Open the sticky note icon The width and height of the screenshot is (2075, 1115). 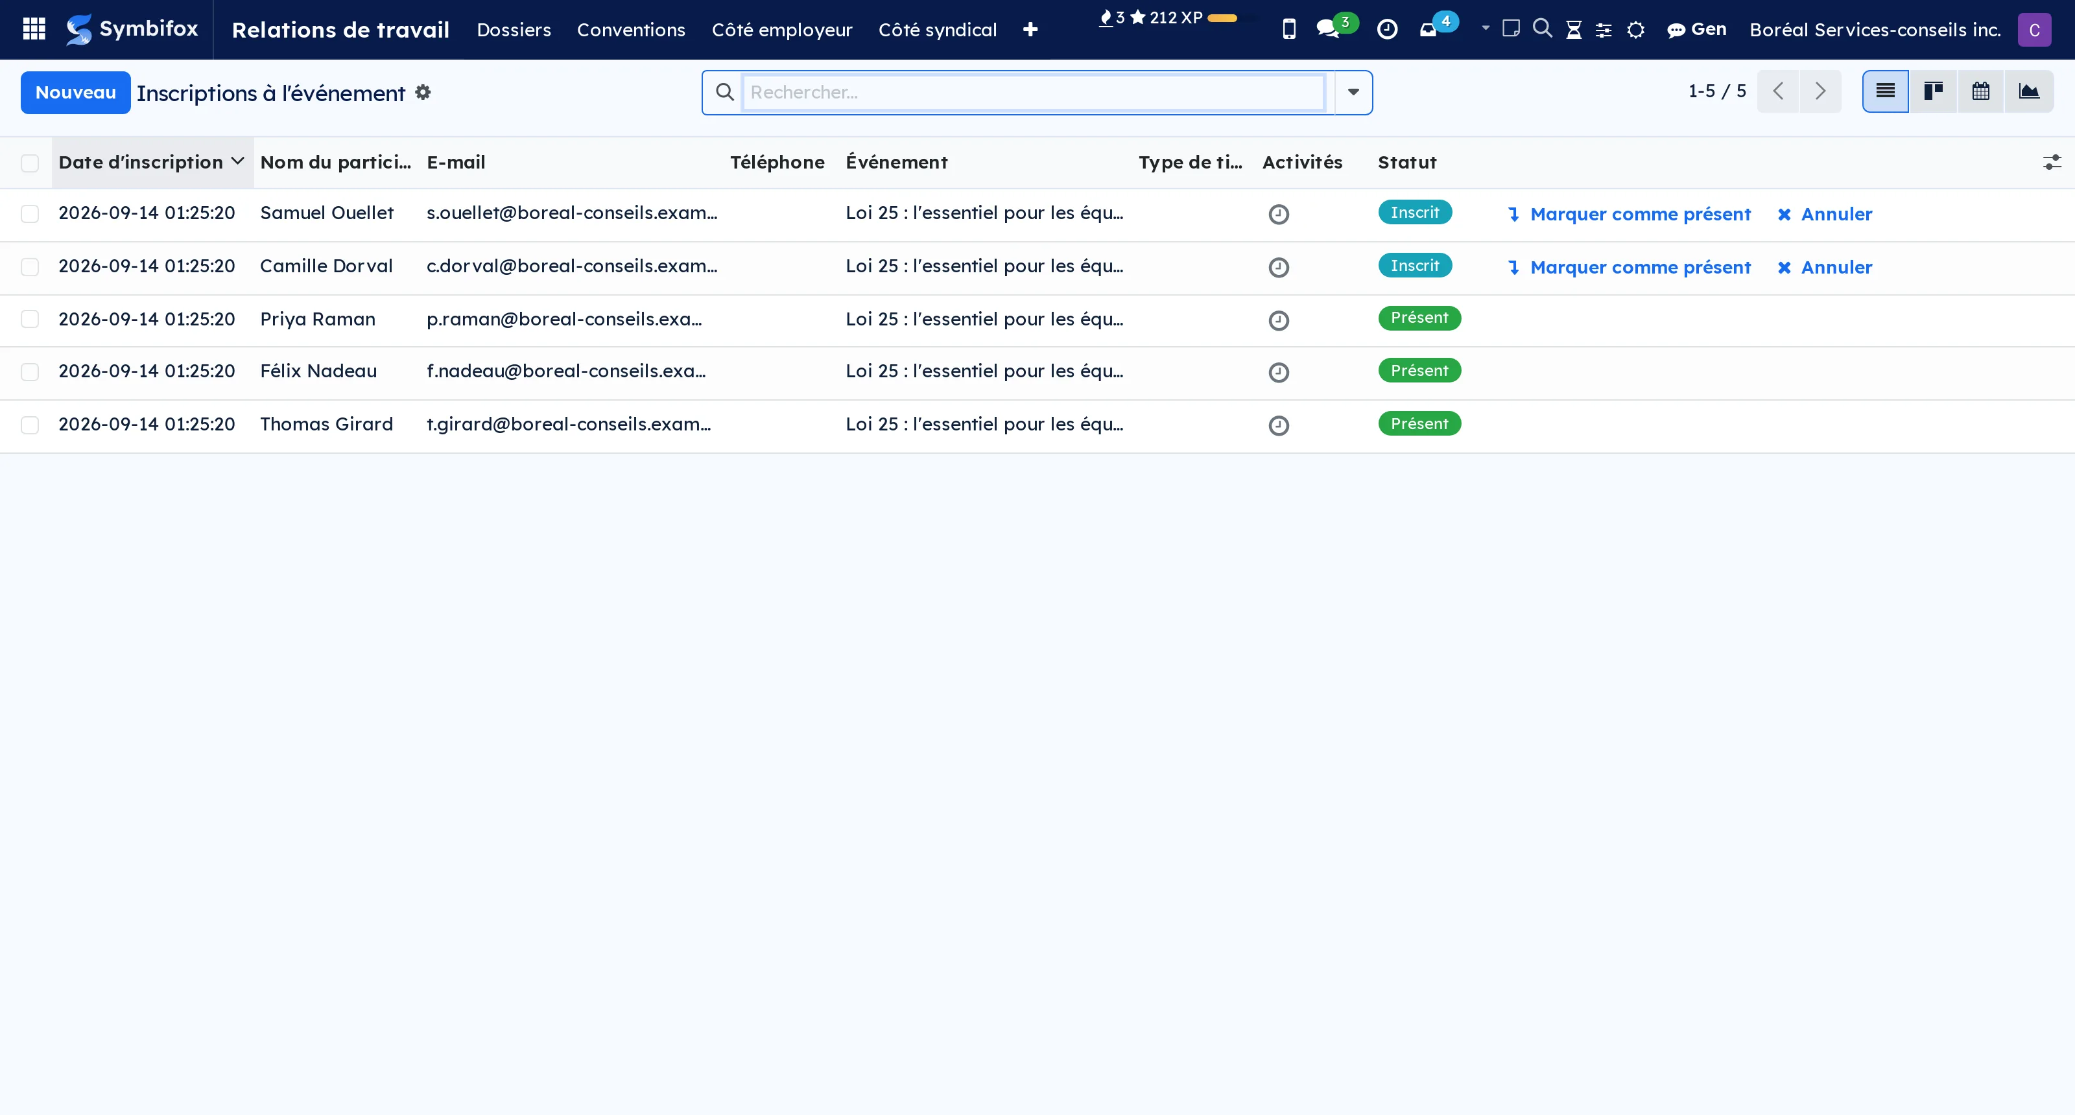coord(1511,29)
